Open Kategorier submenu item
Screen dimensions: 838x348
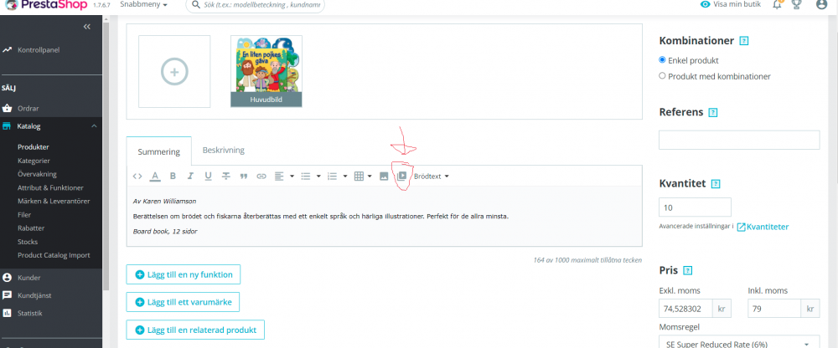pos(34,161)
